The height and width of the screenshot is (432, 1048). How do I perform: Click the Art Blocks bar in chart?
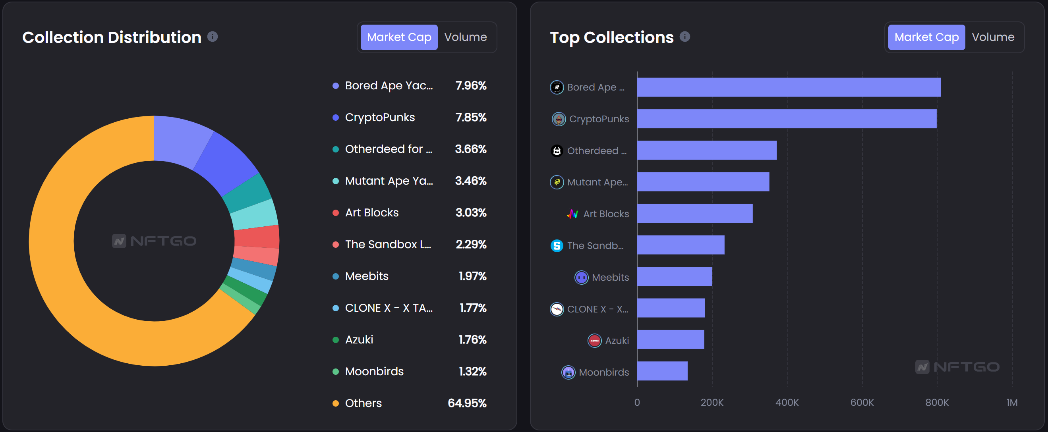click(695, 214)
